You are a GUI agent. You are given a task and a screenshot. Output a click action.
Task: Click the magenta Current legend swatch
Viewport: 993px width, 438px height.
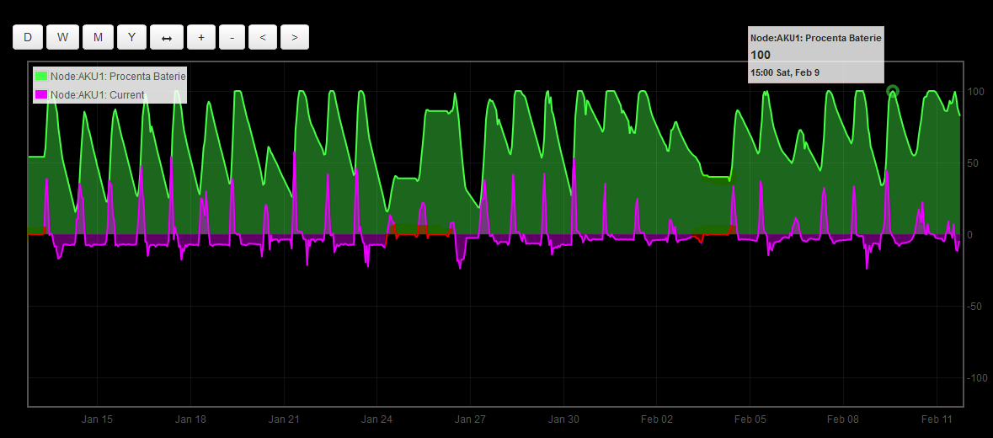click(x=40, y=95)
